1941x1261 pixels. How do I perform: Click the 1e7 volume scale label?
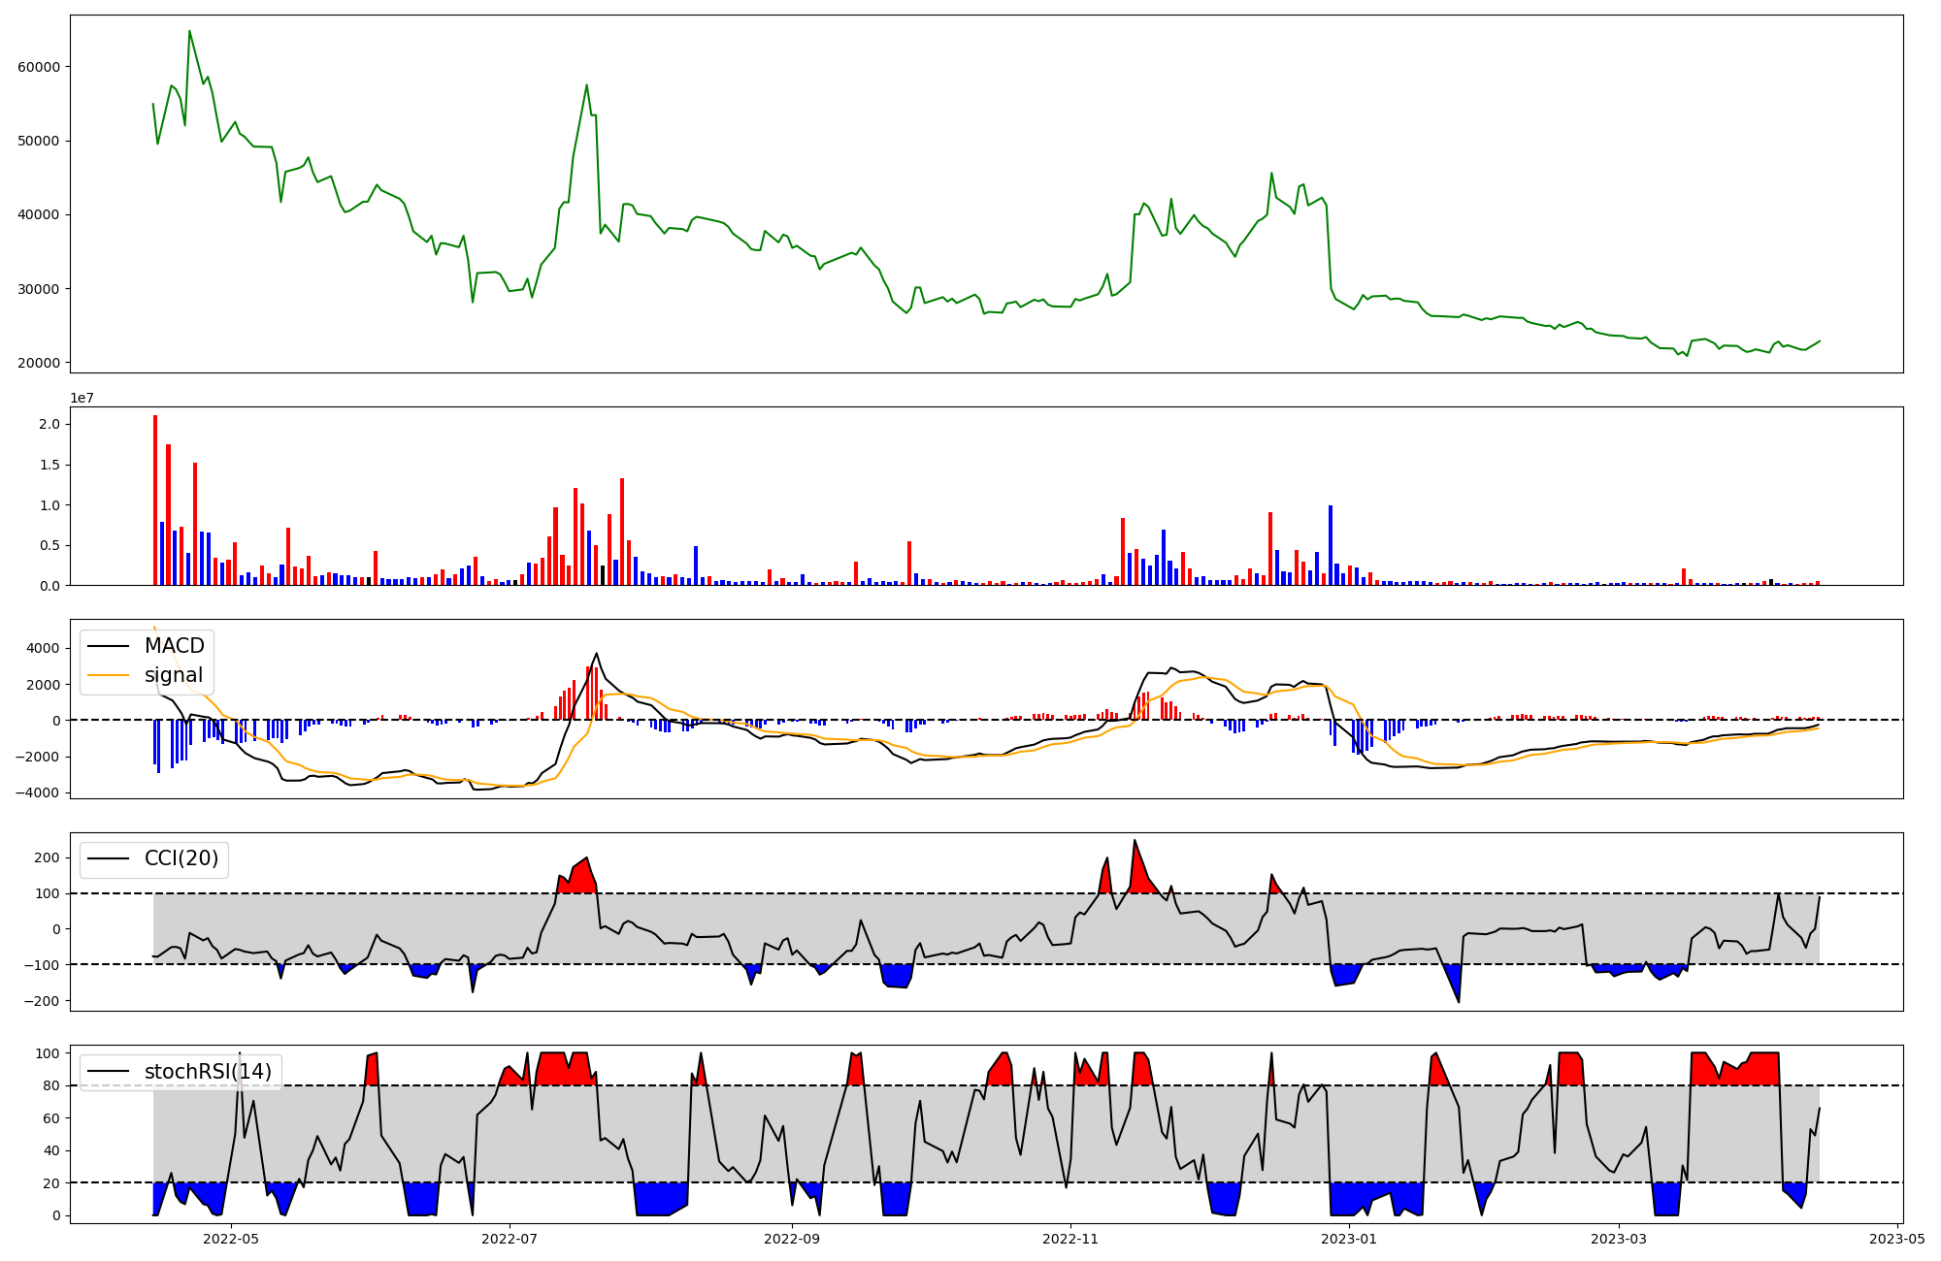point(82,398)
